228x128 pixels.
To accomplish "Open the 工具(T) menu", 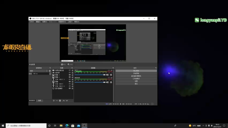I will pos(70,22).
